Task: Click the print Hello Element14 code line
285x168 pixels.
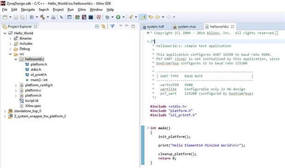Action: pyautogui.click(x=201, y=145)
